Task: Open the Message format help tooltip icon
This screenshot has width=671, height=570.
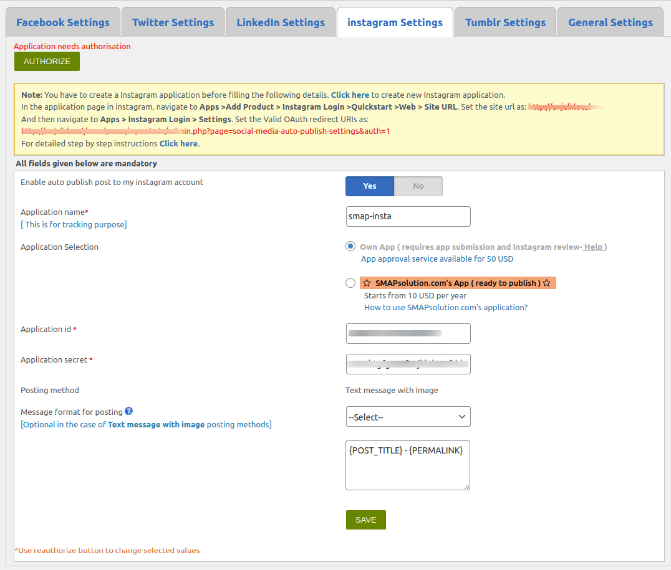Action: (x=128, y=411)
